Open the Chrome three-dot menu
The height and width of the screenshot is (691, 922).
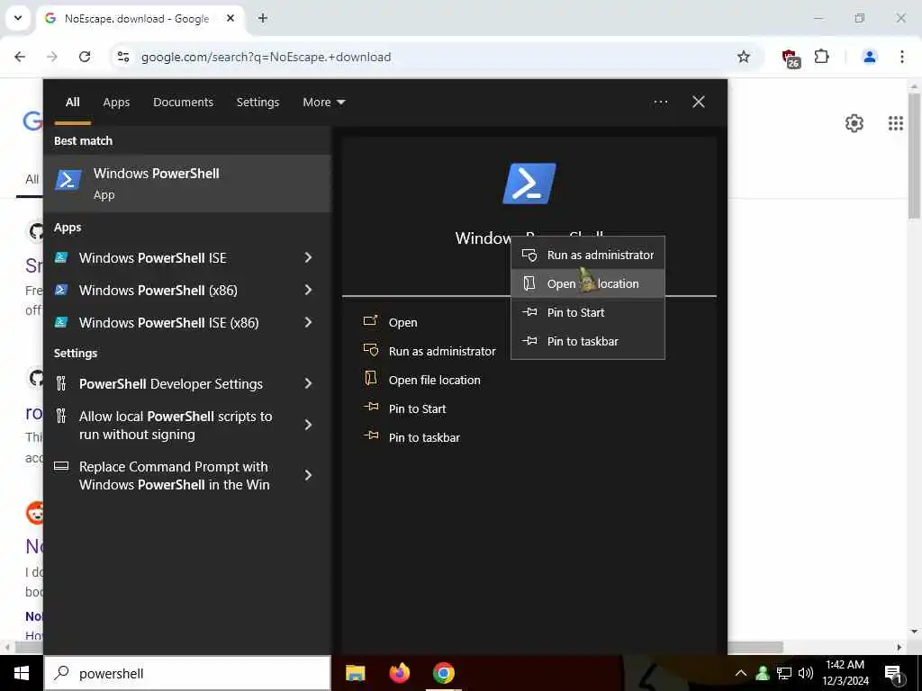(x=902, y=57)
